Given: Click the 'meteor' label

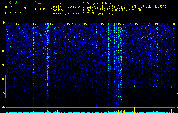Looking at the screenshot, I should pyautogui.click(x=40, y=9).
